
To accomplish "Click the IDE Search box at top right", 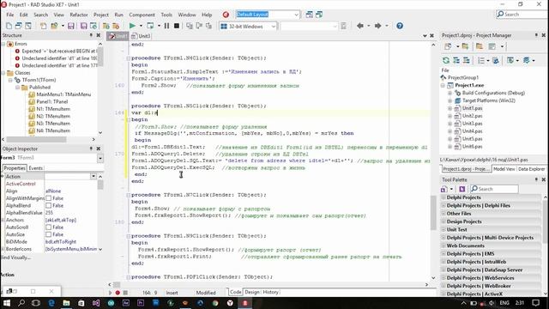I will click(x=522, y=15).
